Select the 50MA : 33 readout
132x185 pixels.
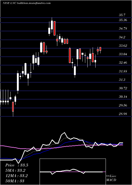15,181
